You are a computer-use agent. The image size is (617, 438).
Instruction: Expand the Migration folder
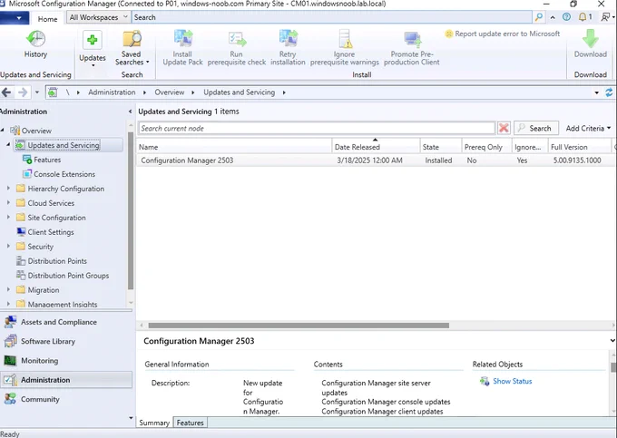8,290
